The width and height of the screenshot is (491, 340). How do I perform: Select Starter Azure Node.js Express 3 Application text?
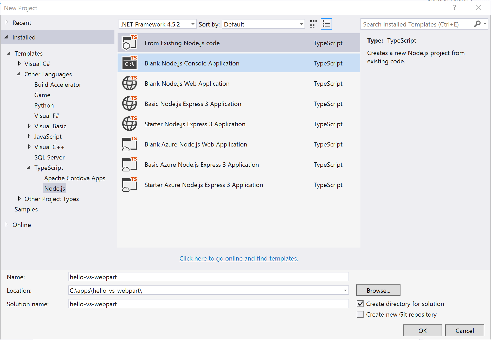[204, 185]
